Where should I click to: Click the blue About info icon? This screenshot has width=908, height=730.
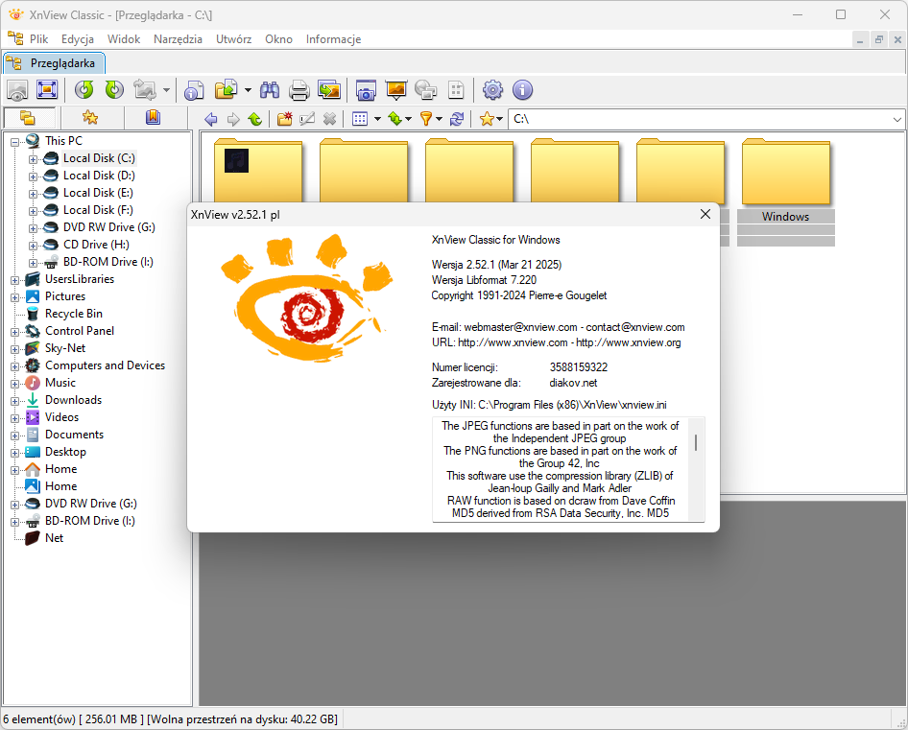[522, 90]
